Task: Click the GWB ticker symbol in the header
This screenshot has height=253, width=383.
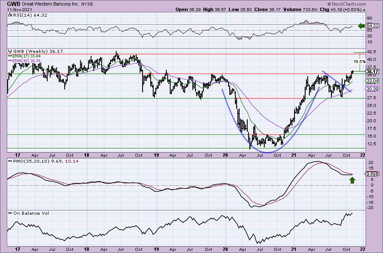Action: coord(14,4)
